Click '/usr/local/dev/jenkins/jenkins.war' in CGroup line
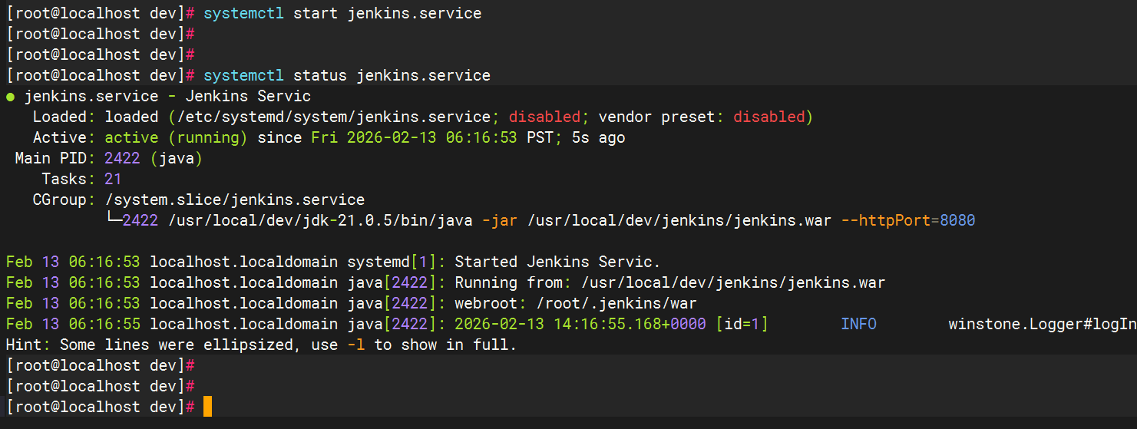This screenshot has height=429, width=1137. (x=679, y=220)
